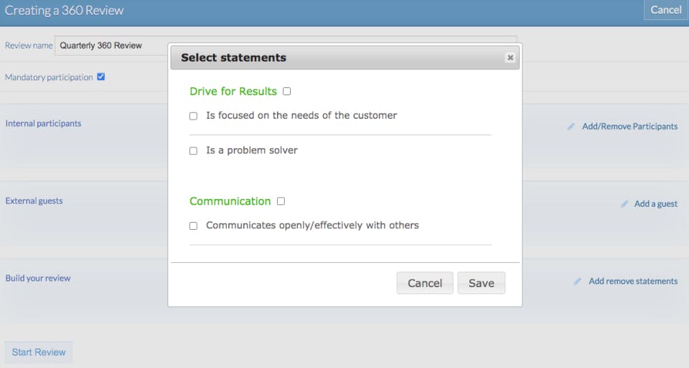Viewport: 689px width, 368px height.
Task: Click pencil icon beside Add/Remove Participants
Action: coord(571,127)
